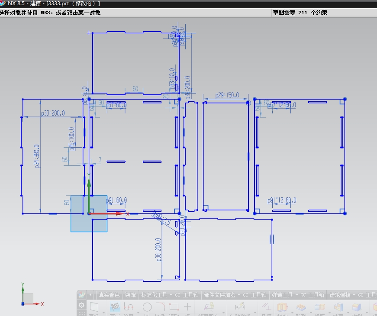377x316 pixels.
Task: Open the 弹簧工具 GC toolbox tab
Action: [x=298, y=295]
